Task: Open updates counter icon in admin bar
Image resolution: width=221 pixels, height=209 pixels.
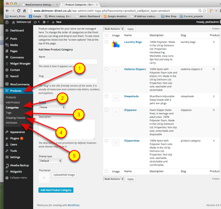Action: coord(35,22)
